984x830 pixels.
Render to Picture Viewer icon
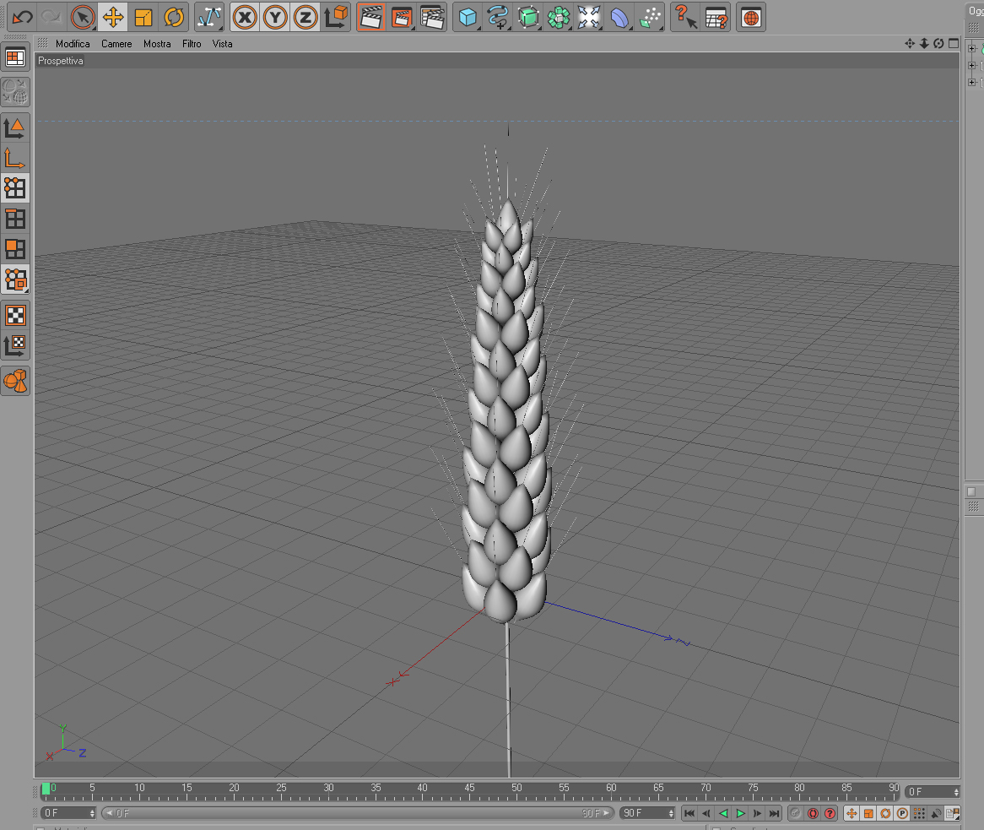tap(402, 17)
